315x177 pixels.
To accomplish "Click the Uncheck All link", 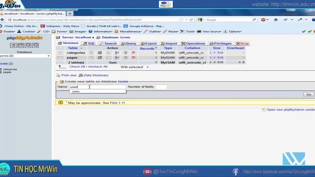I will click(x=98, y=67).
